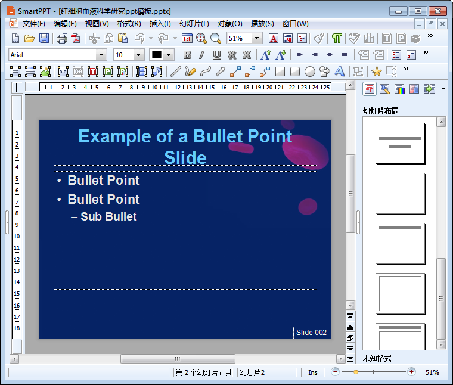Click the Undo arrow icon

139,38
